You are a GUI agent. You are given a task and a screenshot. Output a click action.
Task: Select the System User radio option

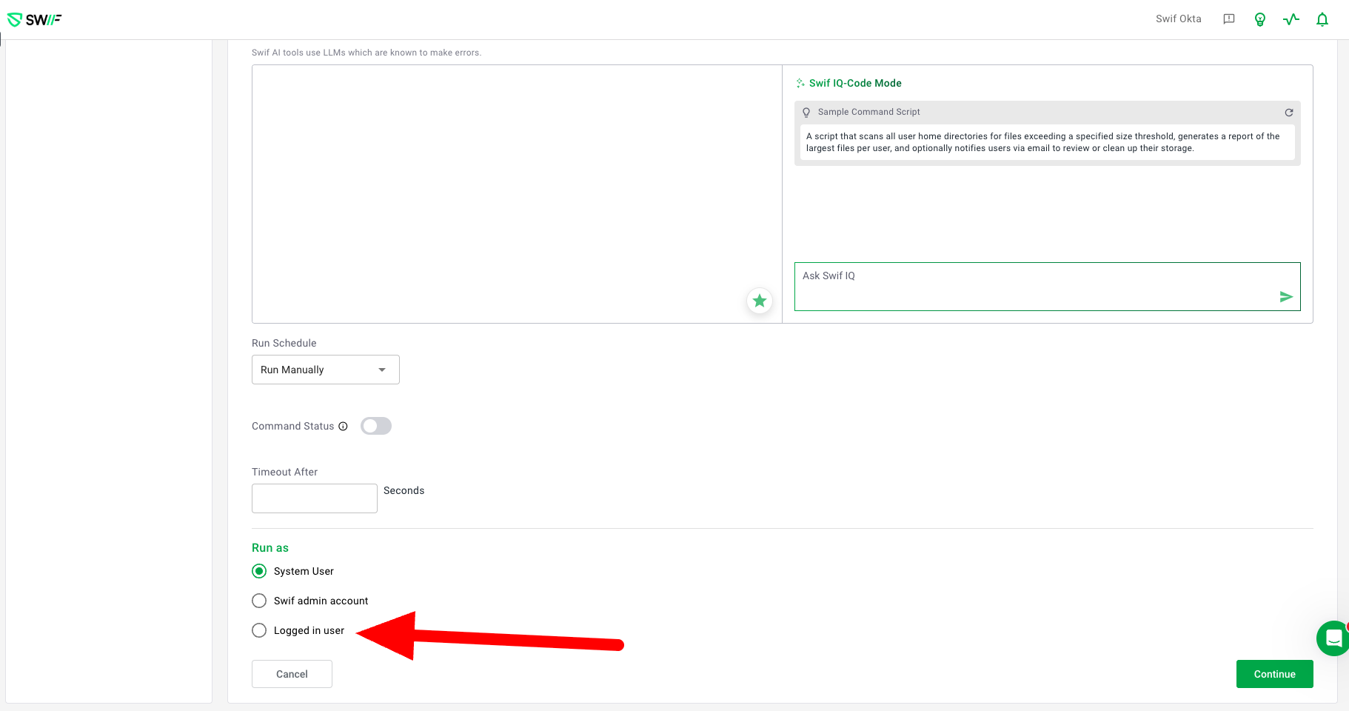pos(259,571)
